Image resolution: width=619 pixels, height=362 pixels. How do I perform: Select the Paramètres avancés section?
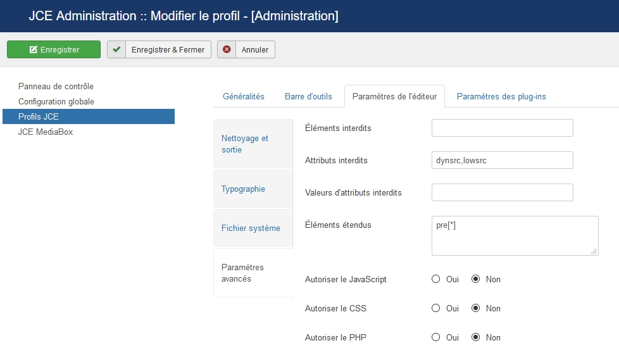coord(253,273)
